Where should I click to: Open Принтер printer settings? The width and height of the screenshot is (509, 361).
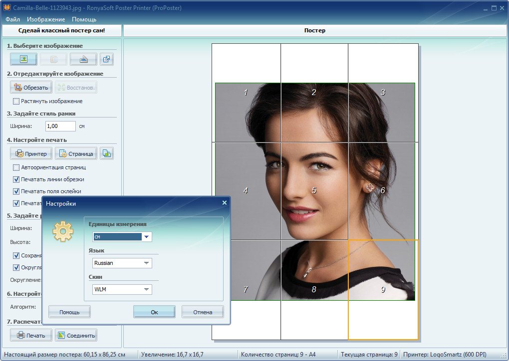31,154
